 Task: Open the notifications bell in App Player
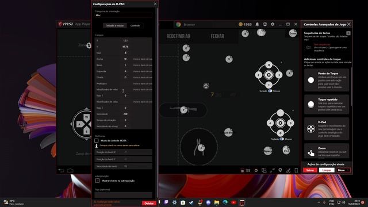257,24
